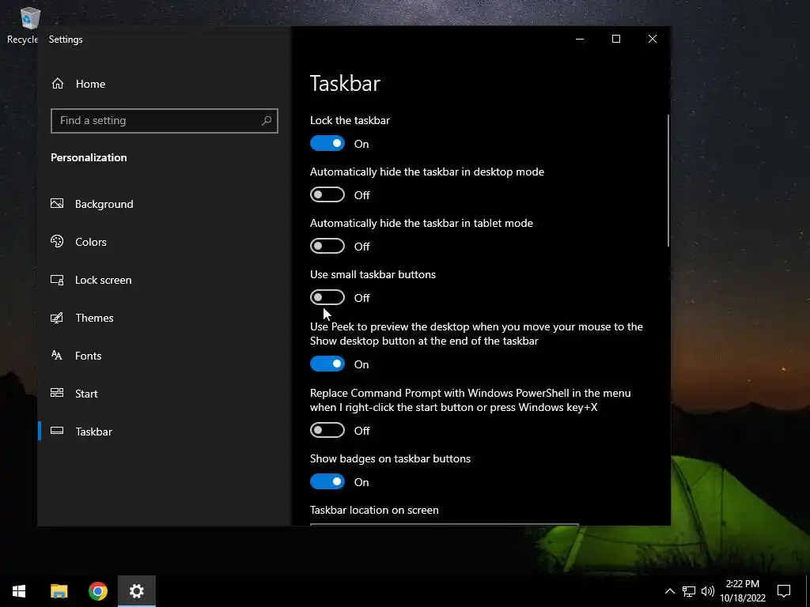Image resolution: width=810 pixels, height=607 pixels.
Task: Click the Start tiles icon in sidebar
Action: click(x=57, y=393)
